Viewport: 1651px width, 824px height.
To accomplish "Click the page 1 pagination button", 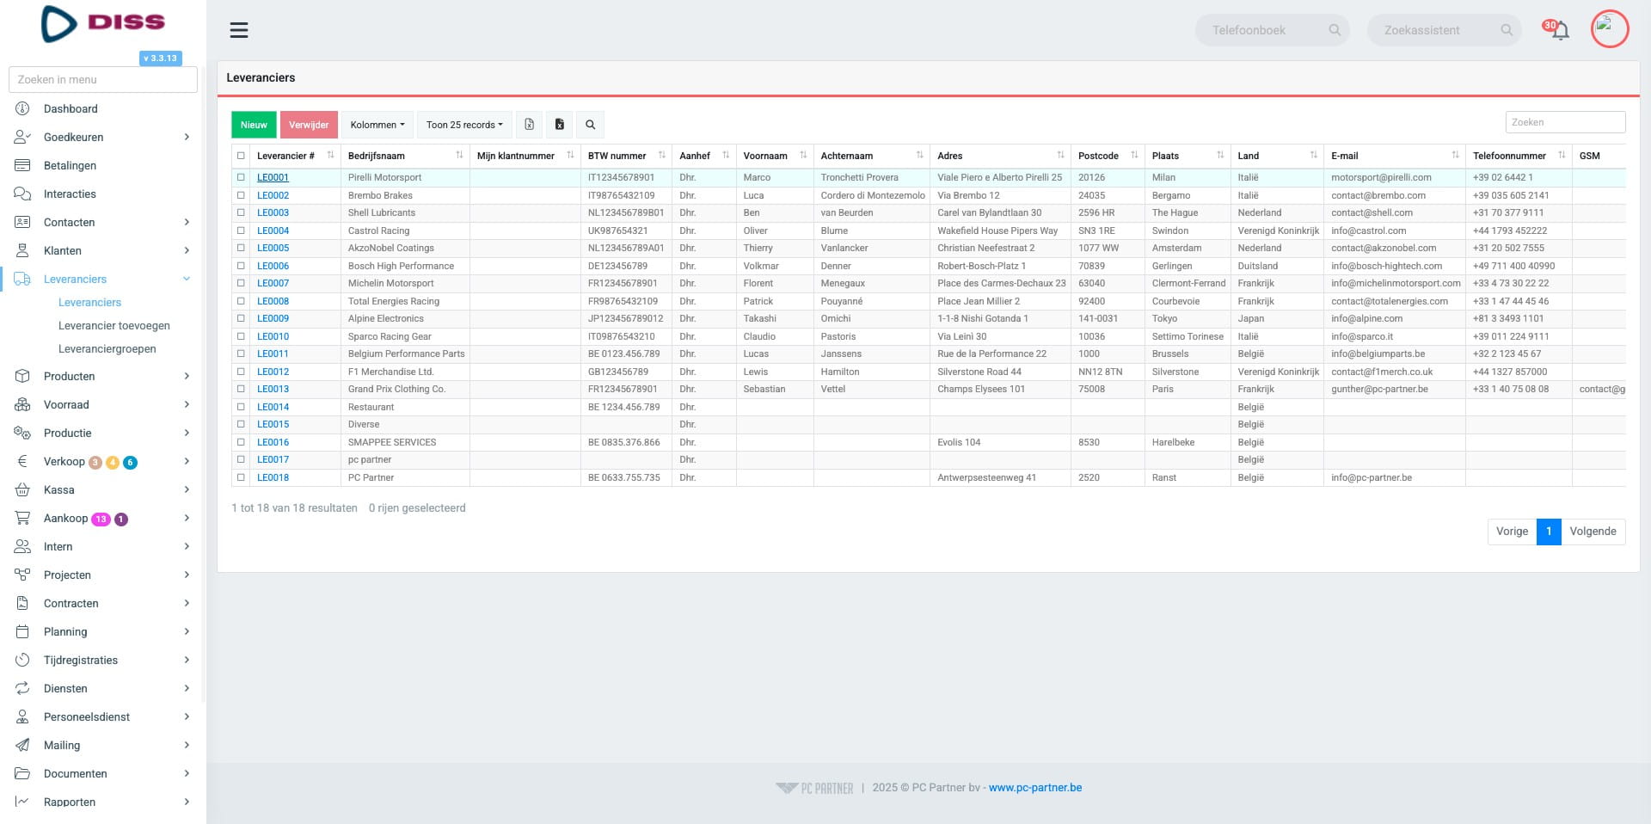I will tap(1549, 532).
